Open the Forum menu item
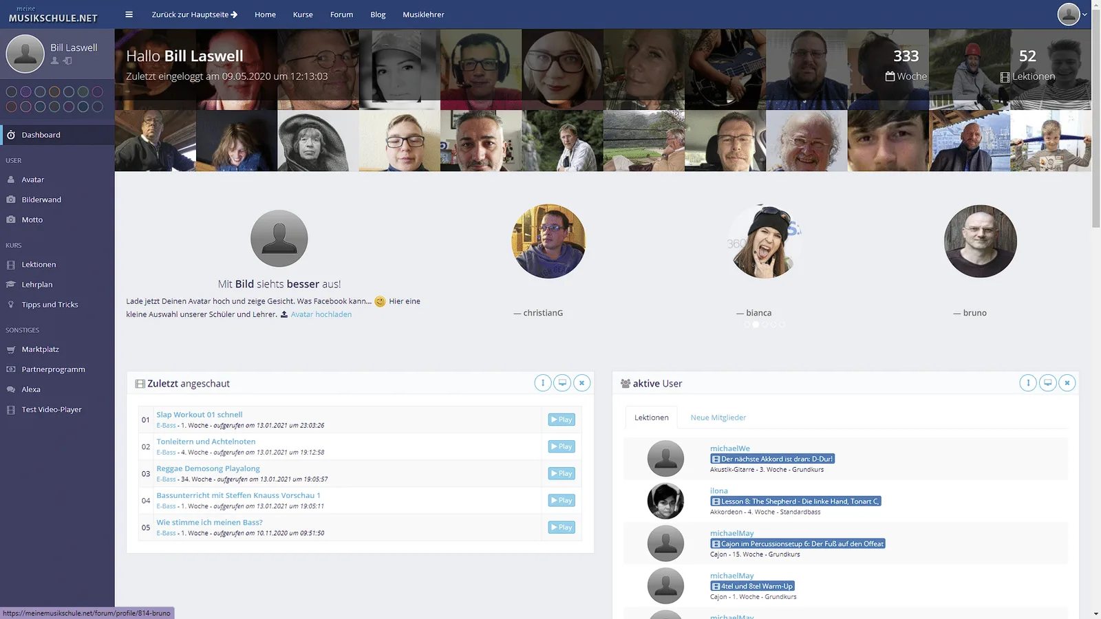The width and height of the screenshot is (1101, 619). coord(341,14)
